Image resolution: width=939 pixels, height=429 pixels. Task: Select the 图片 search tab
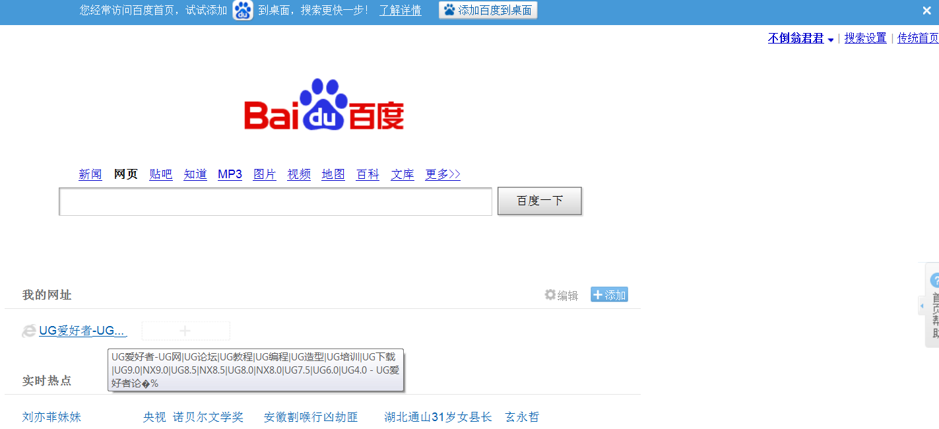[265, 174]
